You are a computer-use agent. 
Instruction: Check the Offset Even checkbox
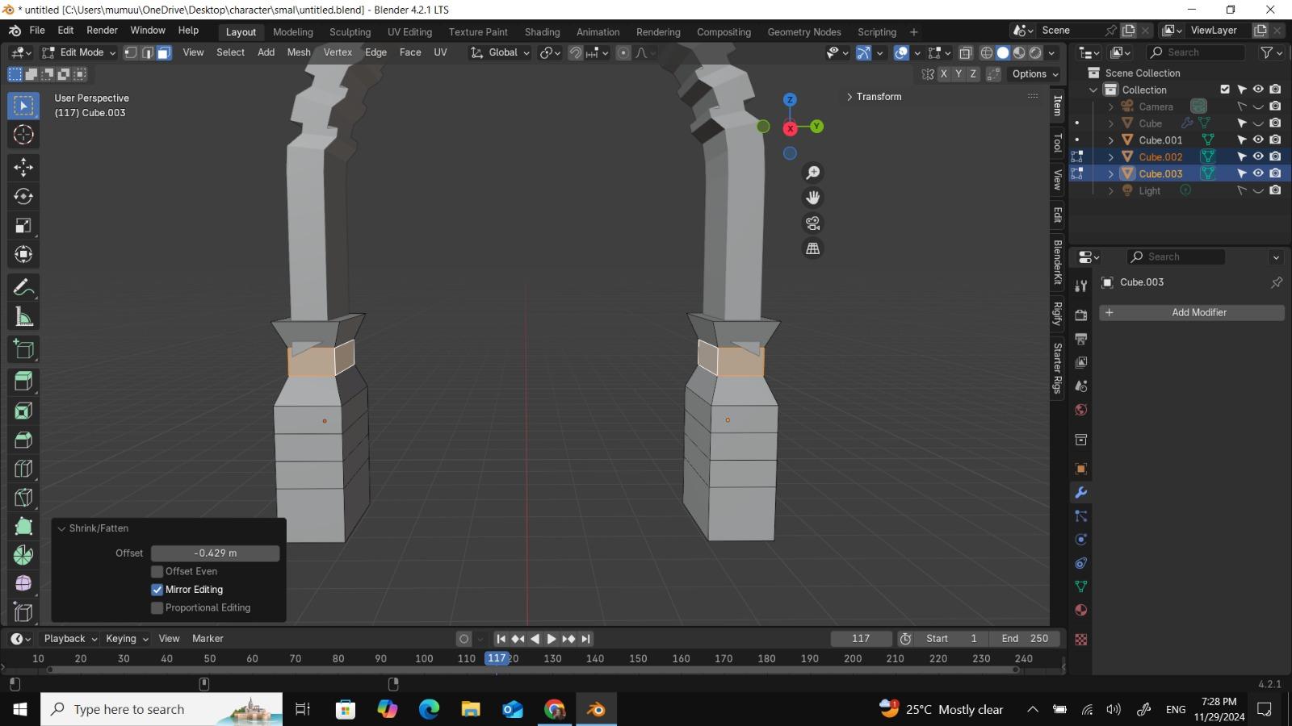coord(157,571)
